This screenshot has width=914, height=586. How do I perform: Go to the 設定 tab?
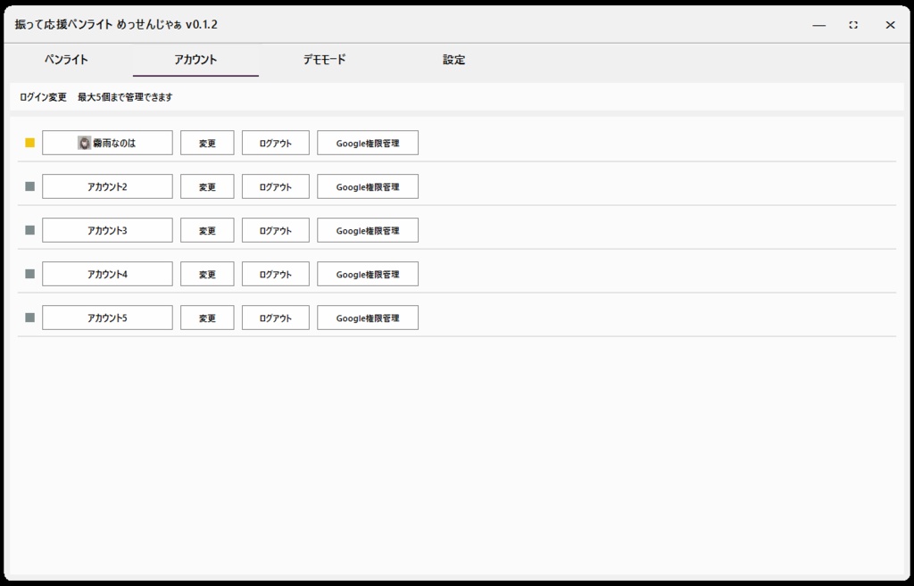pos(453,60)
